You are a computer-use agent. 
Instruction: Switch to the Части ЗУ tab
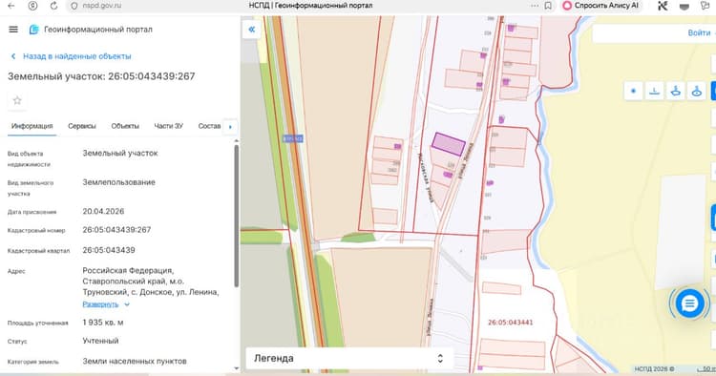click(x=168, y=126)
